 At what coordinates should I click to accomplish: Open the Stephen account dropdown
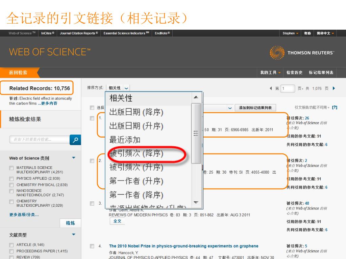tap(290, 33)
